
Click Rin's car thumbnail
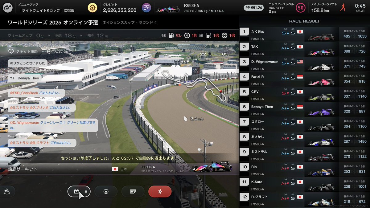tap(321, 172)
